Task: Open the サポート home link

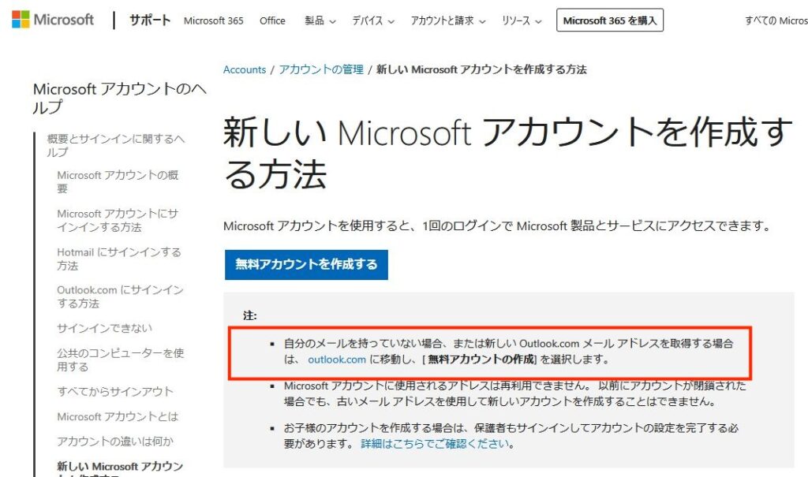Action: click(x=149, y=20)
